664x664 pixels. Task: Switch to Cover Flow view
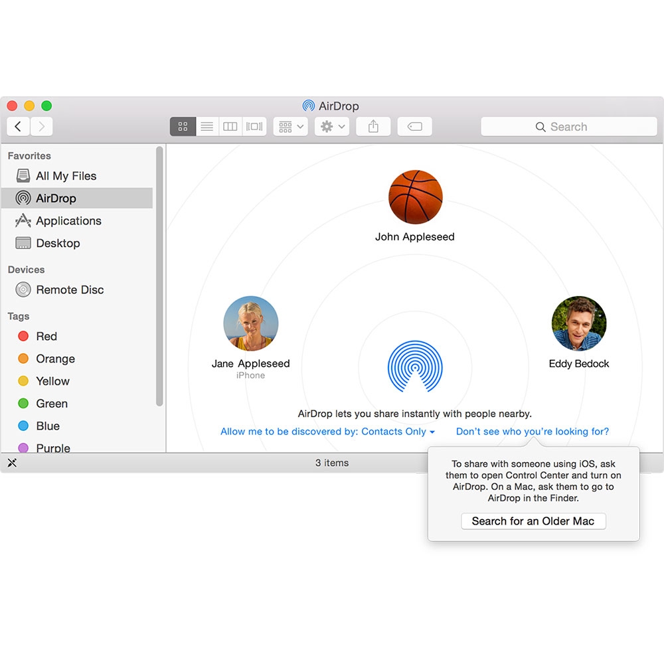point(254,127)
